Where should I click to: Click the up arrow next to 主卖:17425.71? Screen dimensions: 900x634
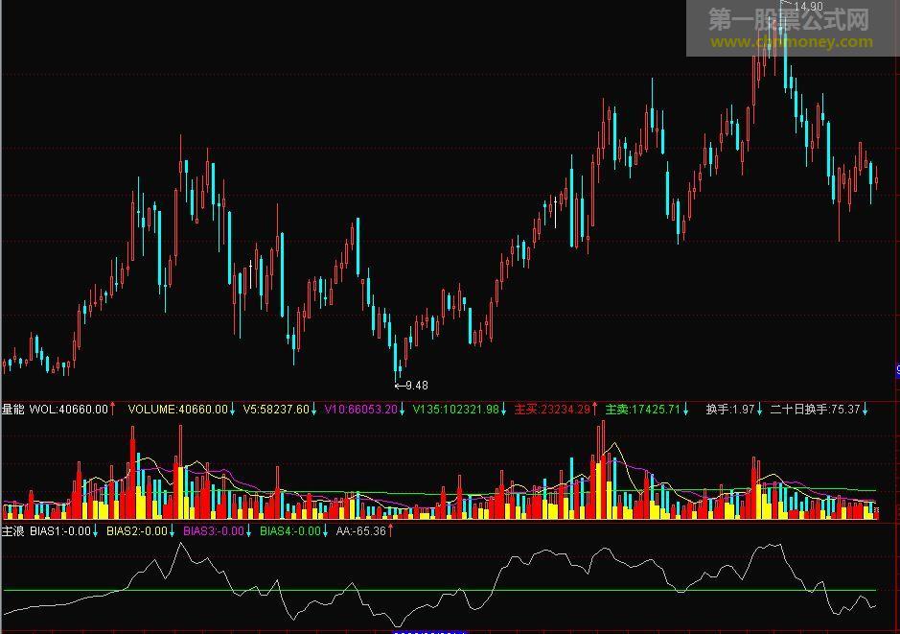pos(685,409)
